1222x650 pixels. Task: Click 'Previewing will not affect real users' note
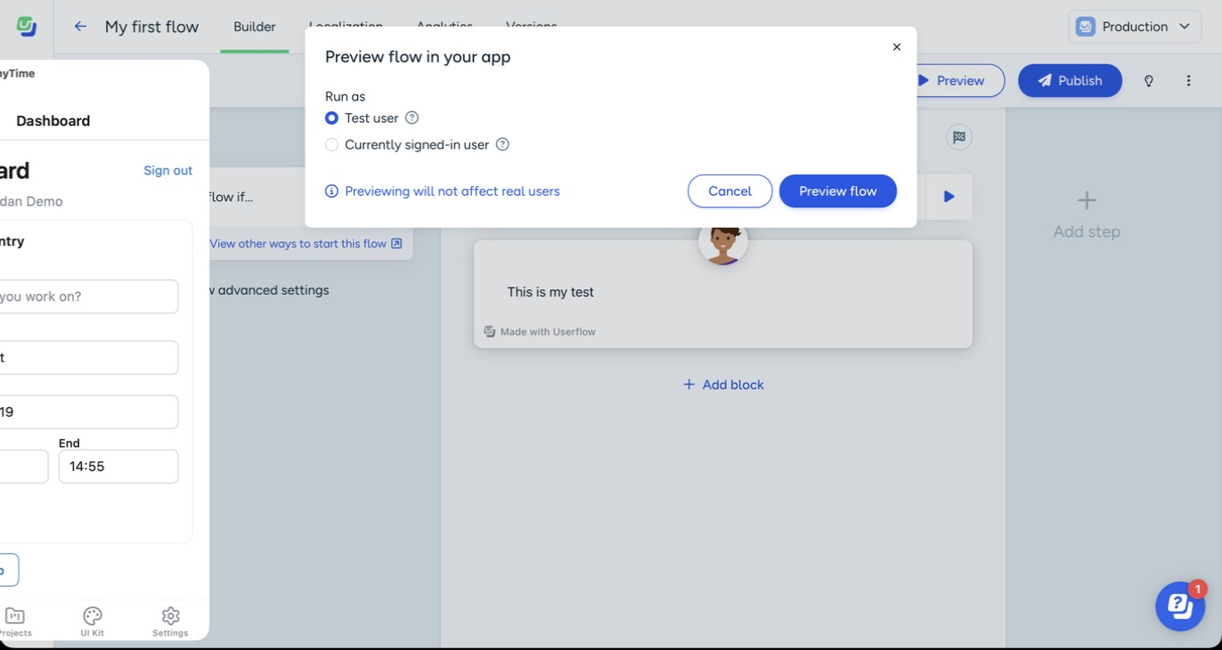(443, 191)
